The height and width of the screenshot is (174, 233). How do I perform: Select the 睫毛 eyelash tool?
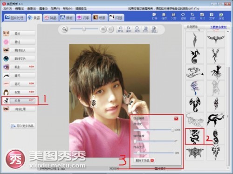click(x=22, y=76)
